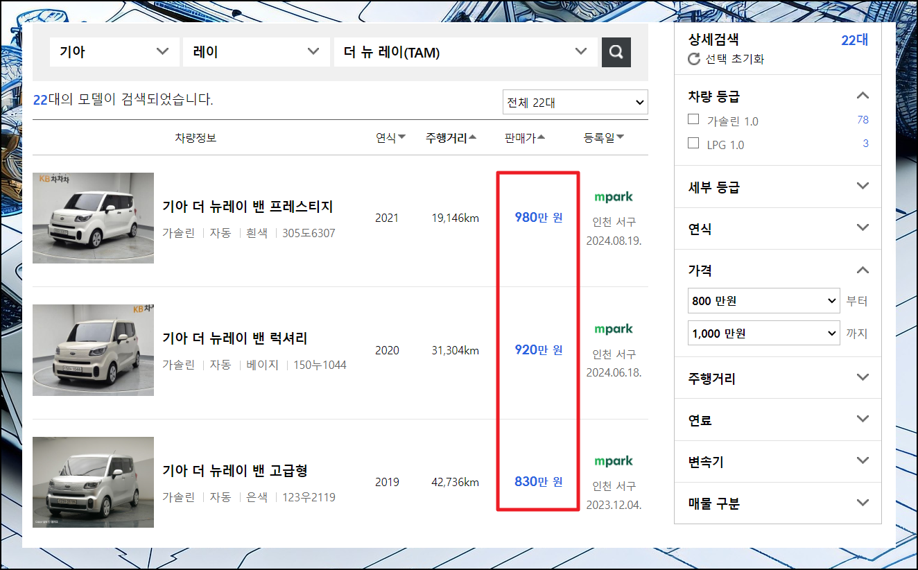Open the 800 만원 minimum price dropdown
Image resolution: width=918 pixels, height=570 pixels.
pos(763,301)
